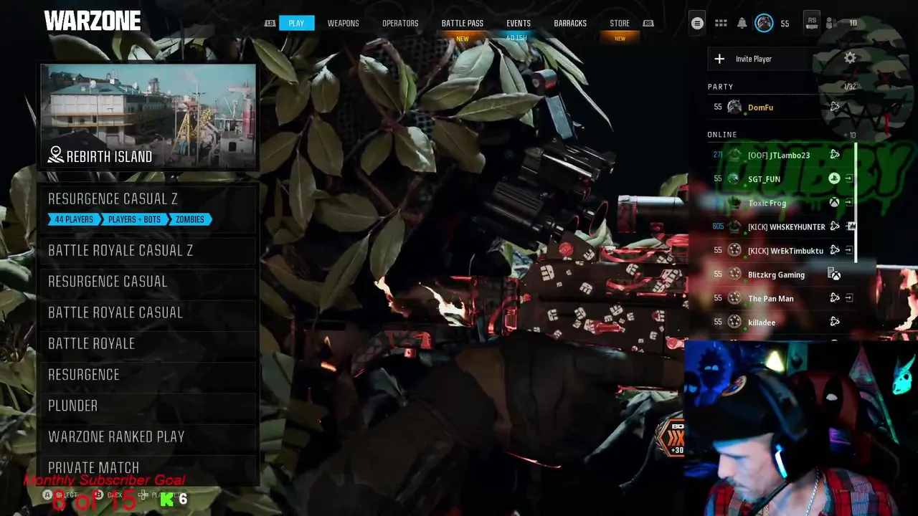
Task: Open the Barracks tab
Action: point(570,23)
